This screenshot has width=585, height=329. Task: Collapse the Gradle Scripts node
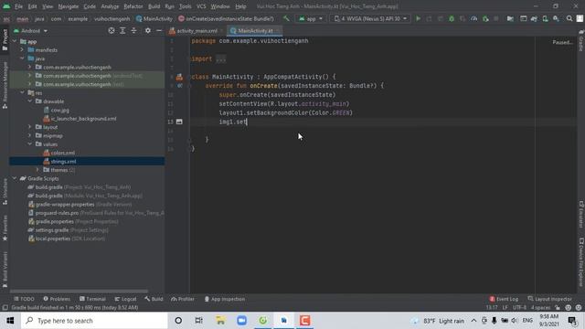coord(15,178)
